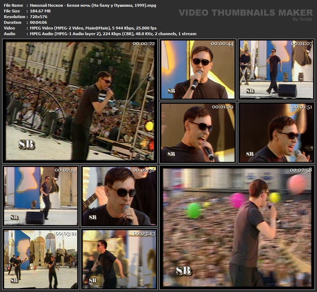
Task: Open the thumbnail at 00:02:14
Action: (x=41, y=196)
